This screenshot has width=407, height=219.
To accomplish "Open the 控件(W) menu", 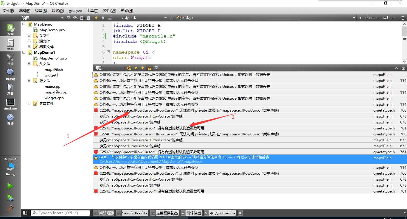I will click(109, 10).
